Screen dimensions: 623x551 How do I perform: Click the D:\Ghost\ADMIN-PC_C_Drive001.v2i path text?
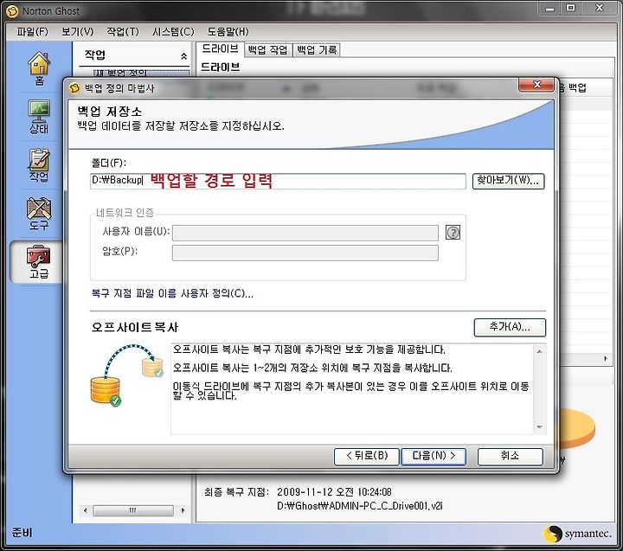(360, 506)
